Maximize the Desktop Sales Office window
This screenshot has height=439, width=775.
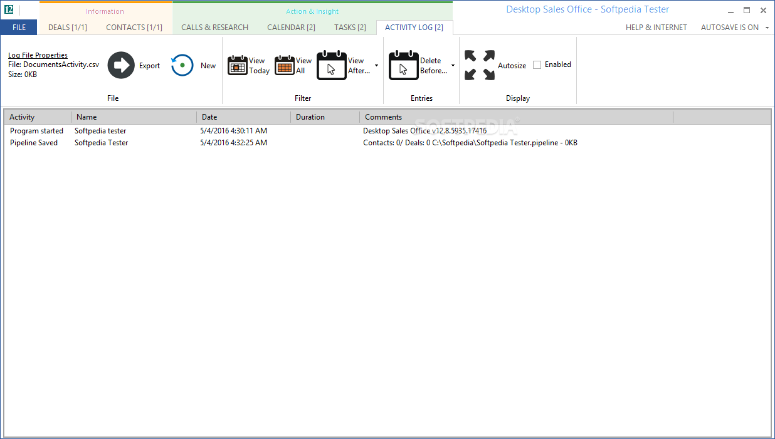point(747,10)
